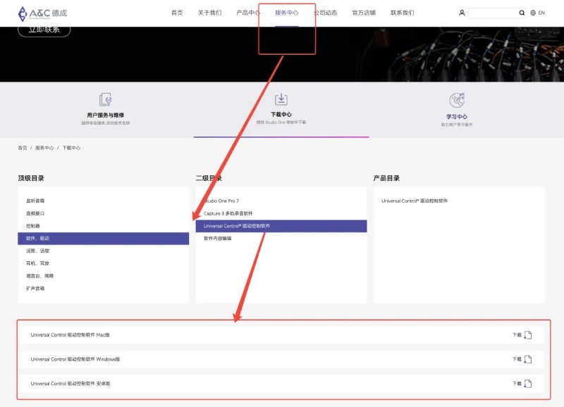Click the globe language icon
The height and width of the screenshot is (407, 564).
(x=533, y=13)
